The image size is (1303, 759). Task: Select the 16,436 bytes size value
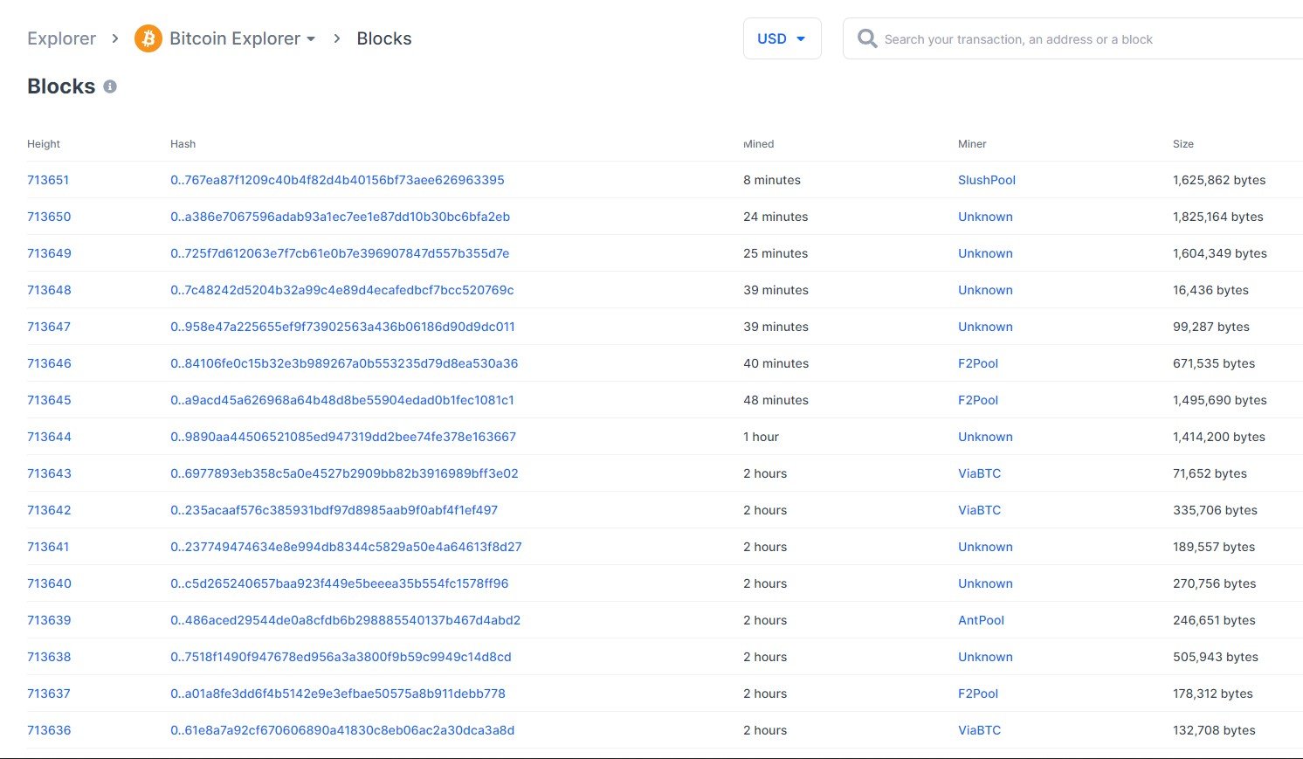(x=1210, y=290)
